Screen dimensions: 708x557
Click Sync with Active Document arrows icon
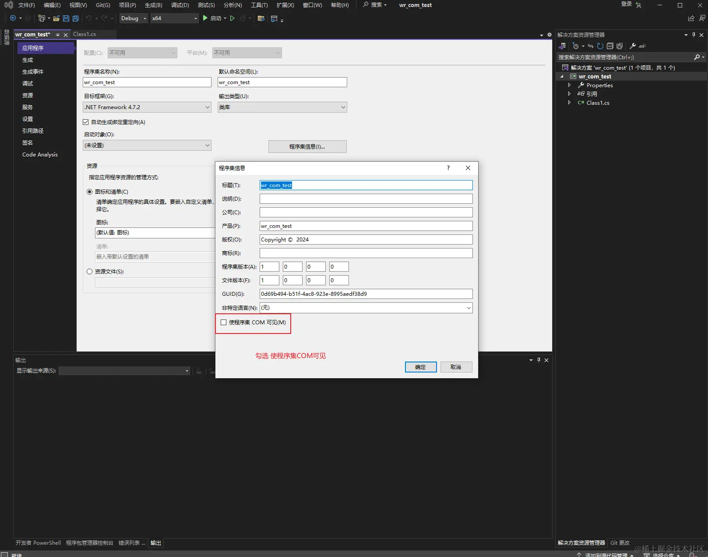pos(591,46)
